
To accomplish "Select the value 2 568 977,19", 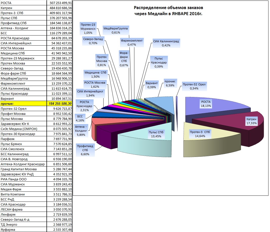I will (x=62, y=225).
